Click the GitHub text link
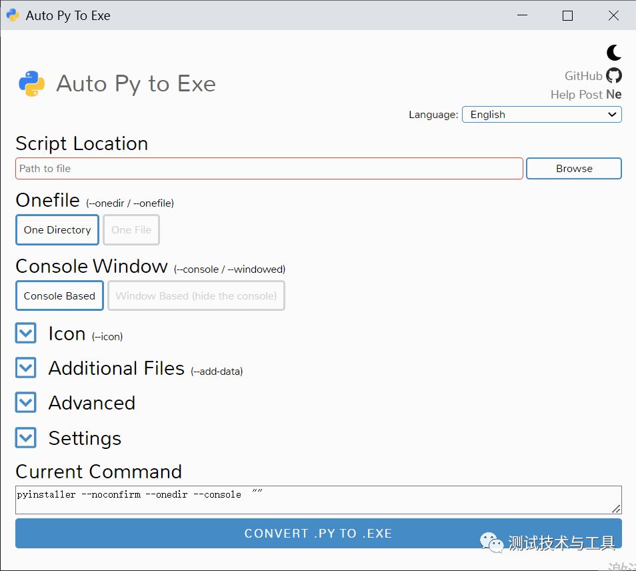Viewport: 636px width, 571px height. [583, 76]
